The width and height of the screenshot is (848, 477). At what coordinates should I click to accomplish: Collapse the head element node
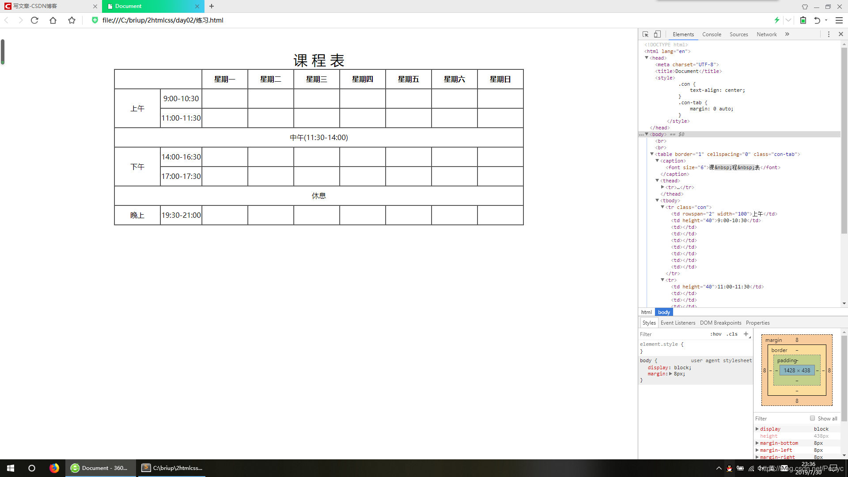tap(647, 58)
